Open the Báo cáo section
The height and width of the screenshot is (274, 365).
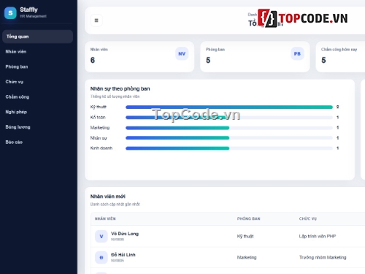click(37, 142)
